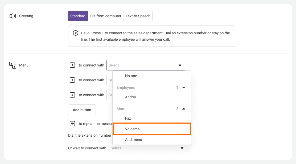
Task: Select employee Andrei in the list
Action: [130, 97]
